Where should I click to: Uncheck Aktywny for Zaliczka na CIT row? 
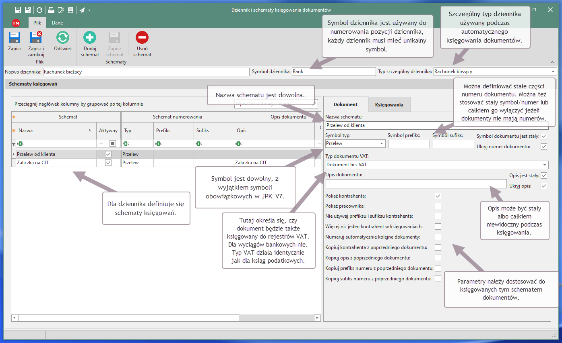[108, 163]
